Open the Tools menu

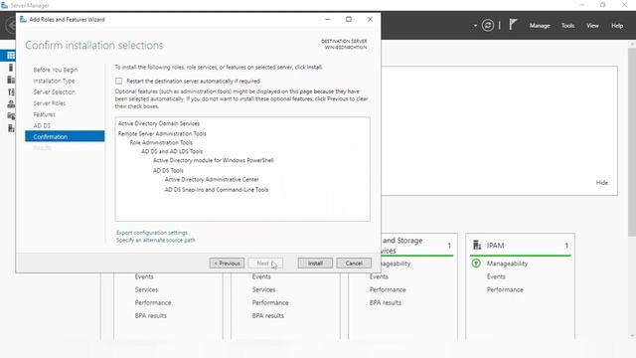pos(567,26)
